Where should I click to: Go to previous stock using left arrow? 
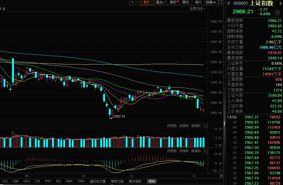(x=228, y=3)
